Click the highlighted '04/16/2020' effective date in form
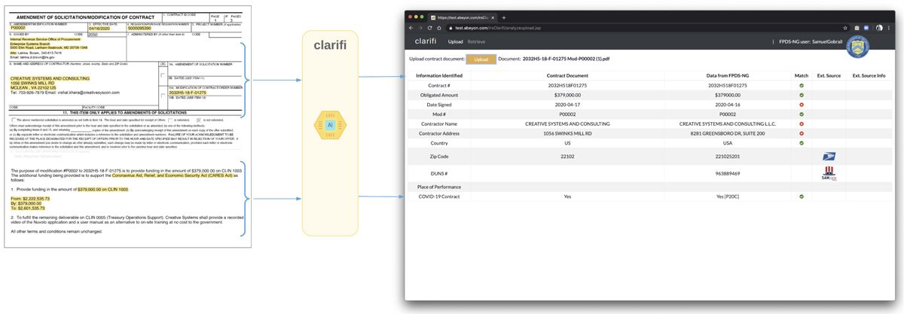The image size is (904, 314). [99, 28]
